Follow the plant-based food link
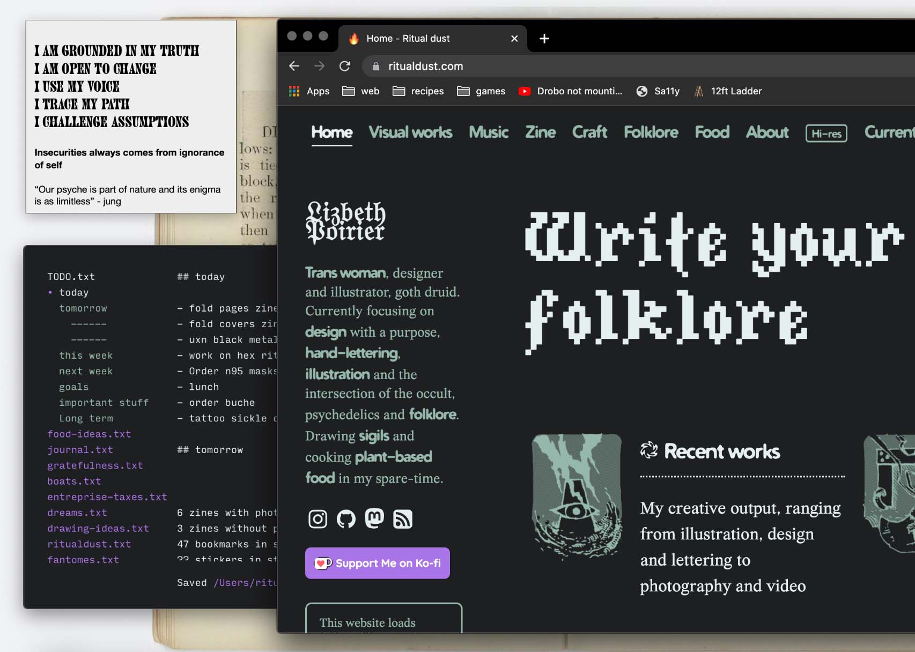Screen dimensions: 915x652 [393, 457]
